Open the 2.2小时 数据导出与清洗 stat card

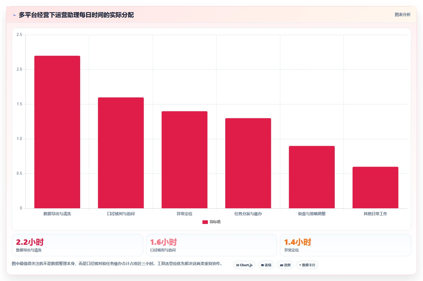(x=77, y=245)
